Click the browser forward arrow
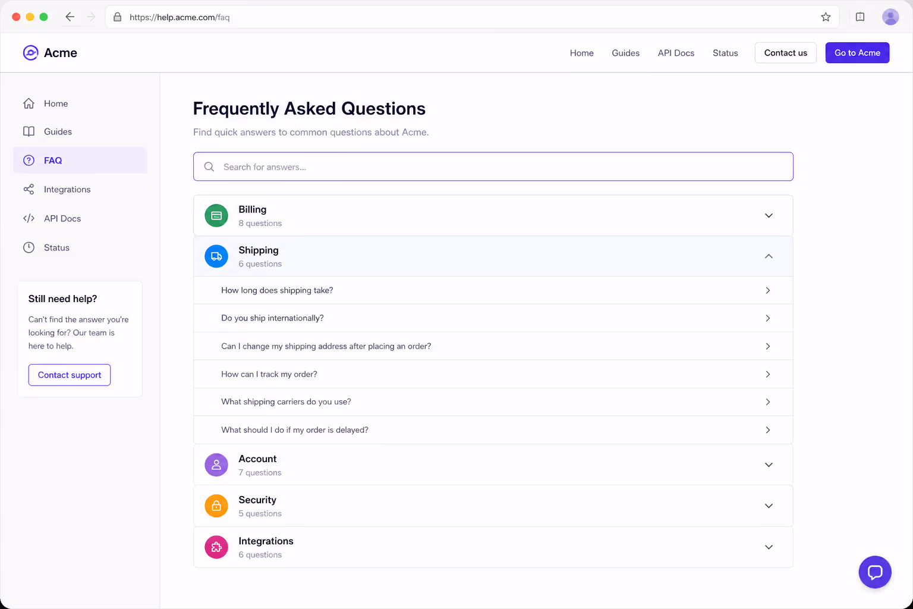The height and width of the screenshot is (609, 913). coord(91,17)
